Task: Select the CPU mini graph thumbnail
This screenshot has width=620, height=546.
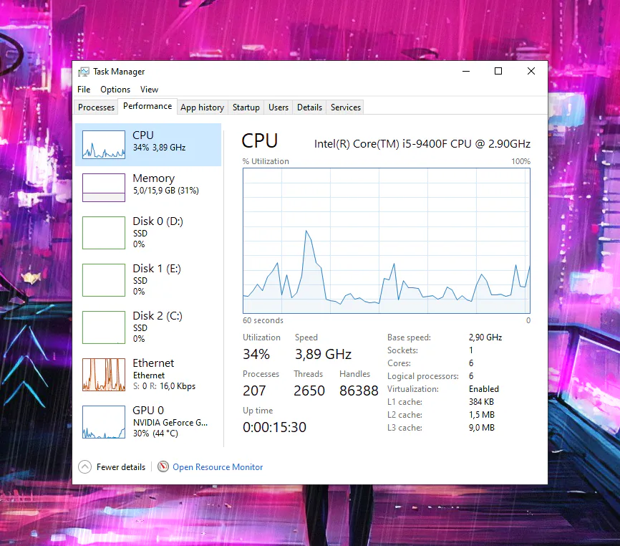Action: point(104,145)
